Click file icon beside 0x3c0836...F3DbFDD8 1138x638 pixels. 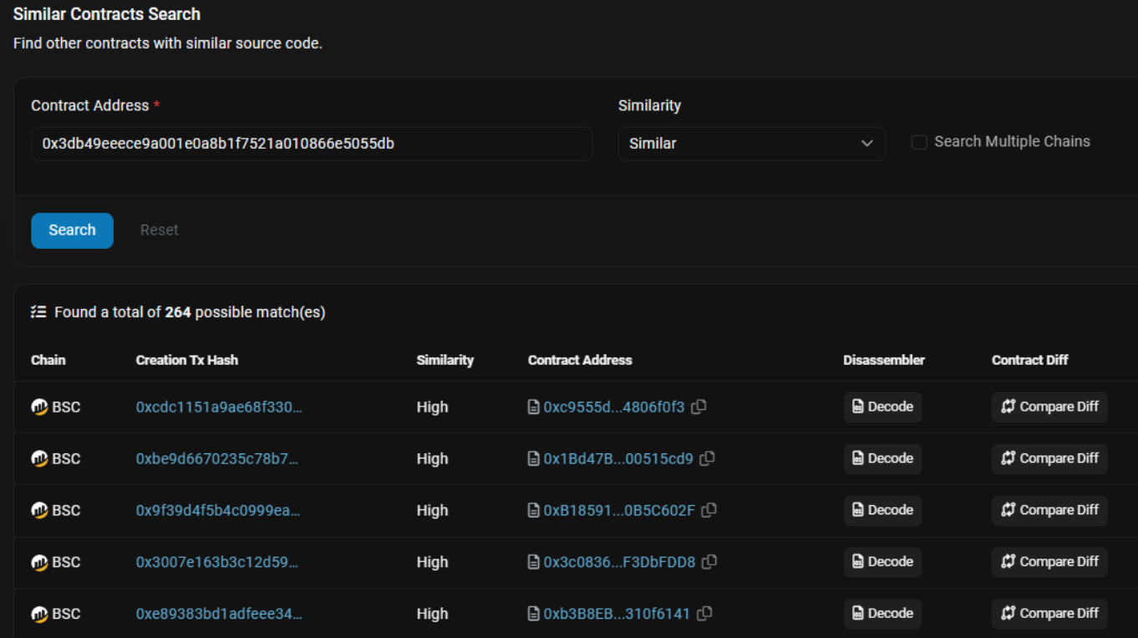(534, 563)
